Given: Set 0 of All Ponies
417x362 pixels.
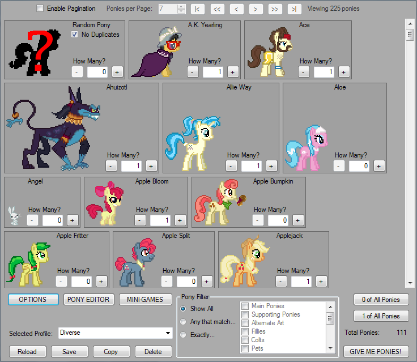Looking at the screenshot, I should point(381,300).
